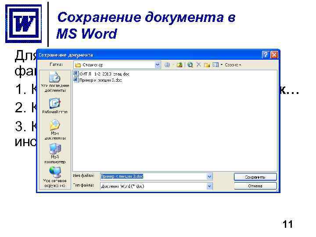
Task: Click Word icon of Пример к лекции 3.doc
Action: pos(76,80)
